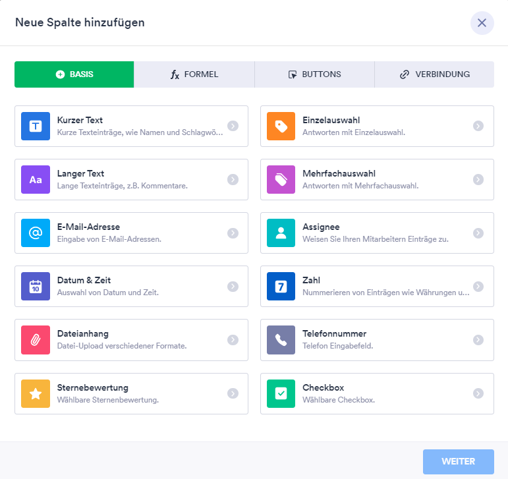Click the 'Neue Spalte hinzufügen' heading
This screenshot has width=508, height=479.
point(80,22)
